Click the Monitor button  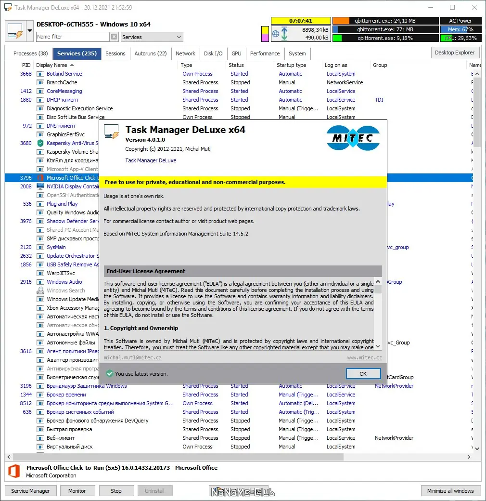(77, 491)
